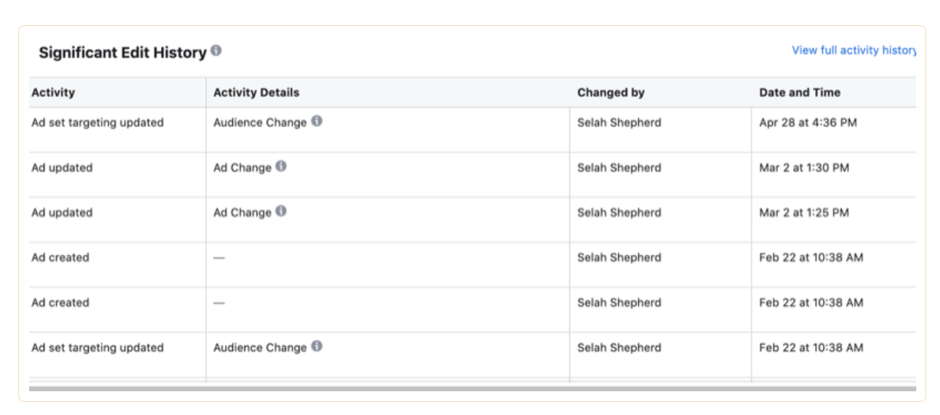Click the Activity Details column header
Screen dimensions: 940x415
click(257, 93)
